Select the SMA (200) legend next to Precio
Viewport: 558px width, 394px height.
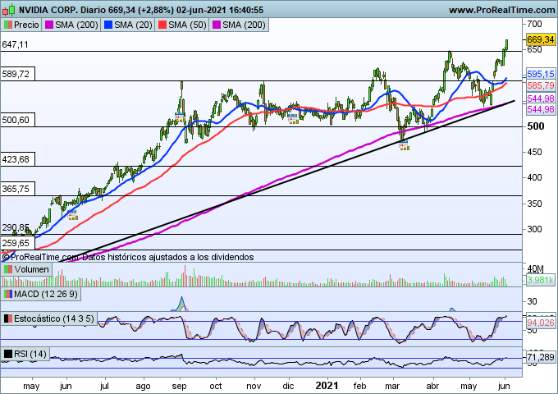click(71, 25)
